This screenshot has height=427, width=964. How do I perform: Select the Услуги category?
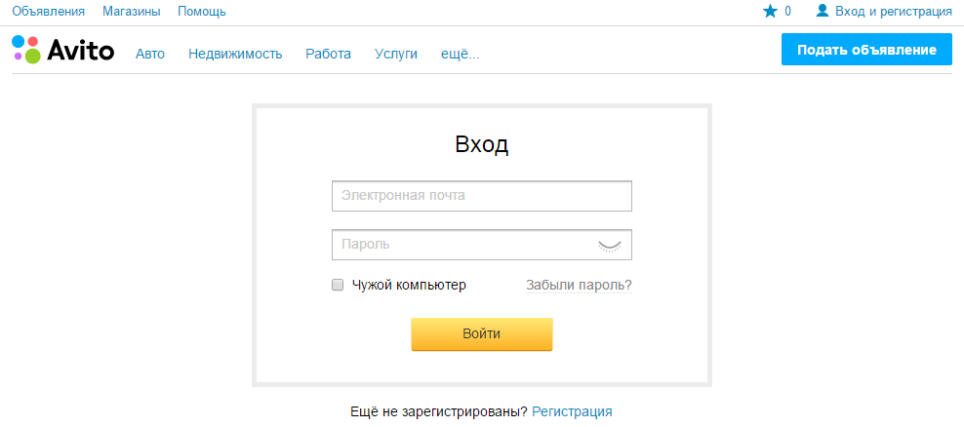(x=396, y=54)
